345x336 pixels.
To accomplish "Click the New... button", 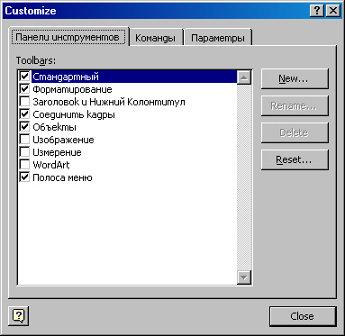I will (x=295, y=78).
